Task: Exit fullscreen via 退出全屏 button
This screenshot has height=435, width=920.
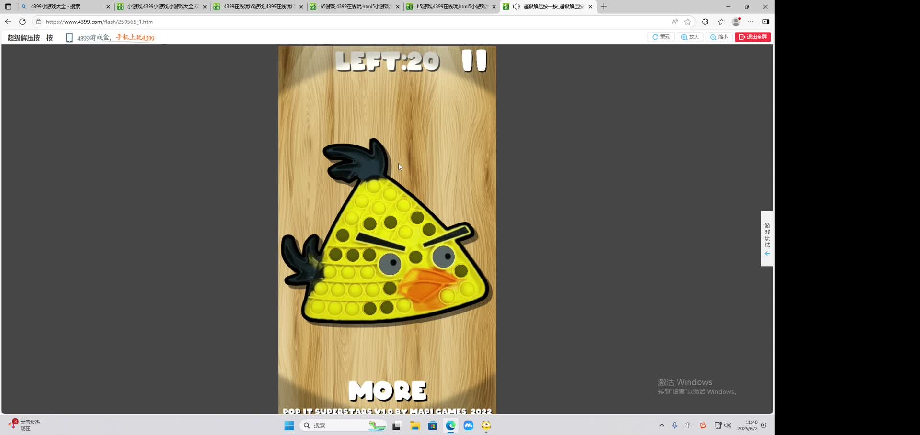Action: tap(753, 37)
